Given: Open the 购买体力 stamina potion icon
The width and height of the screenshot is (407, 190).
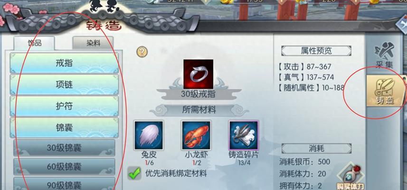Looking at the screenshot, I should click(x=350, y=177).
